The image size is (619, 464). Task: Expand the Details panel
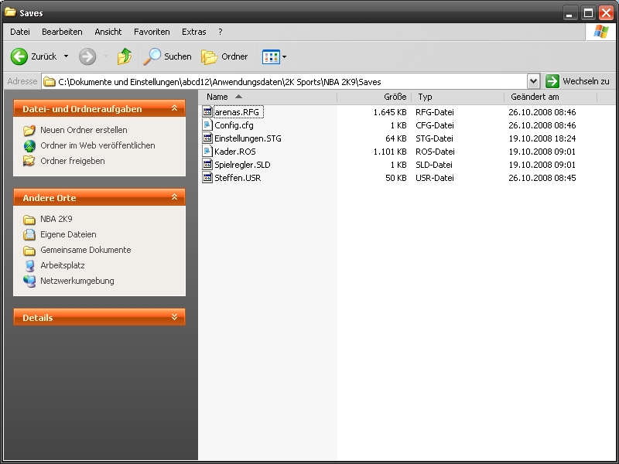[x=174, y=317]
